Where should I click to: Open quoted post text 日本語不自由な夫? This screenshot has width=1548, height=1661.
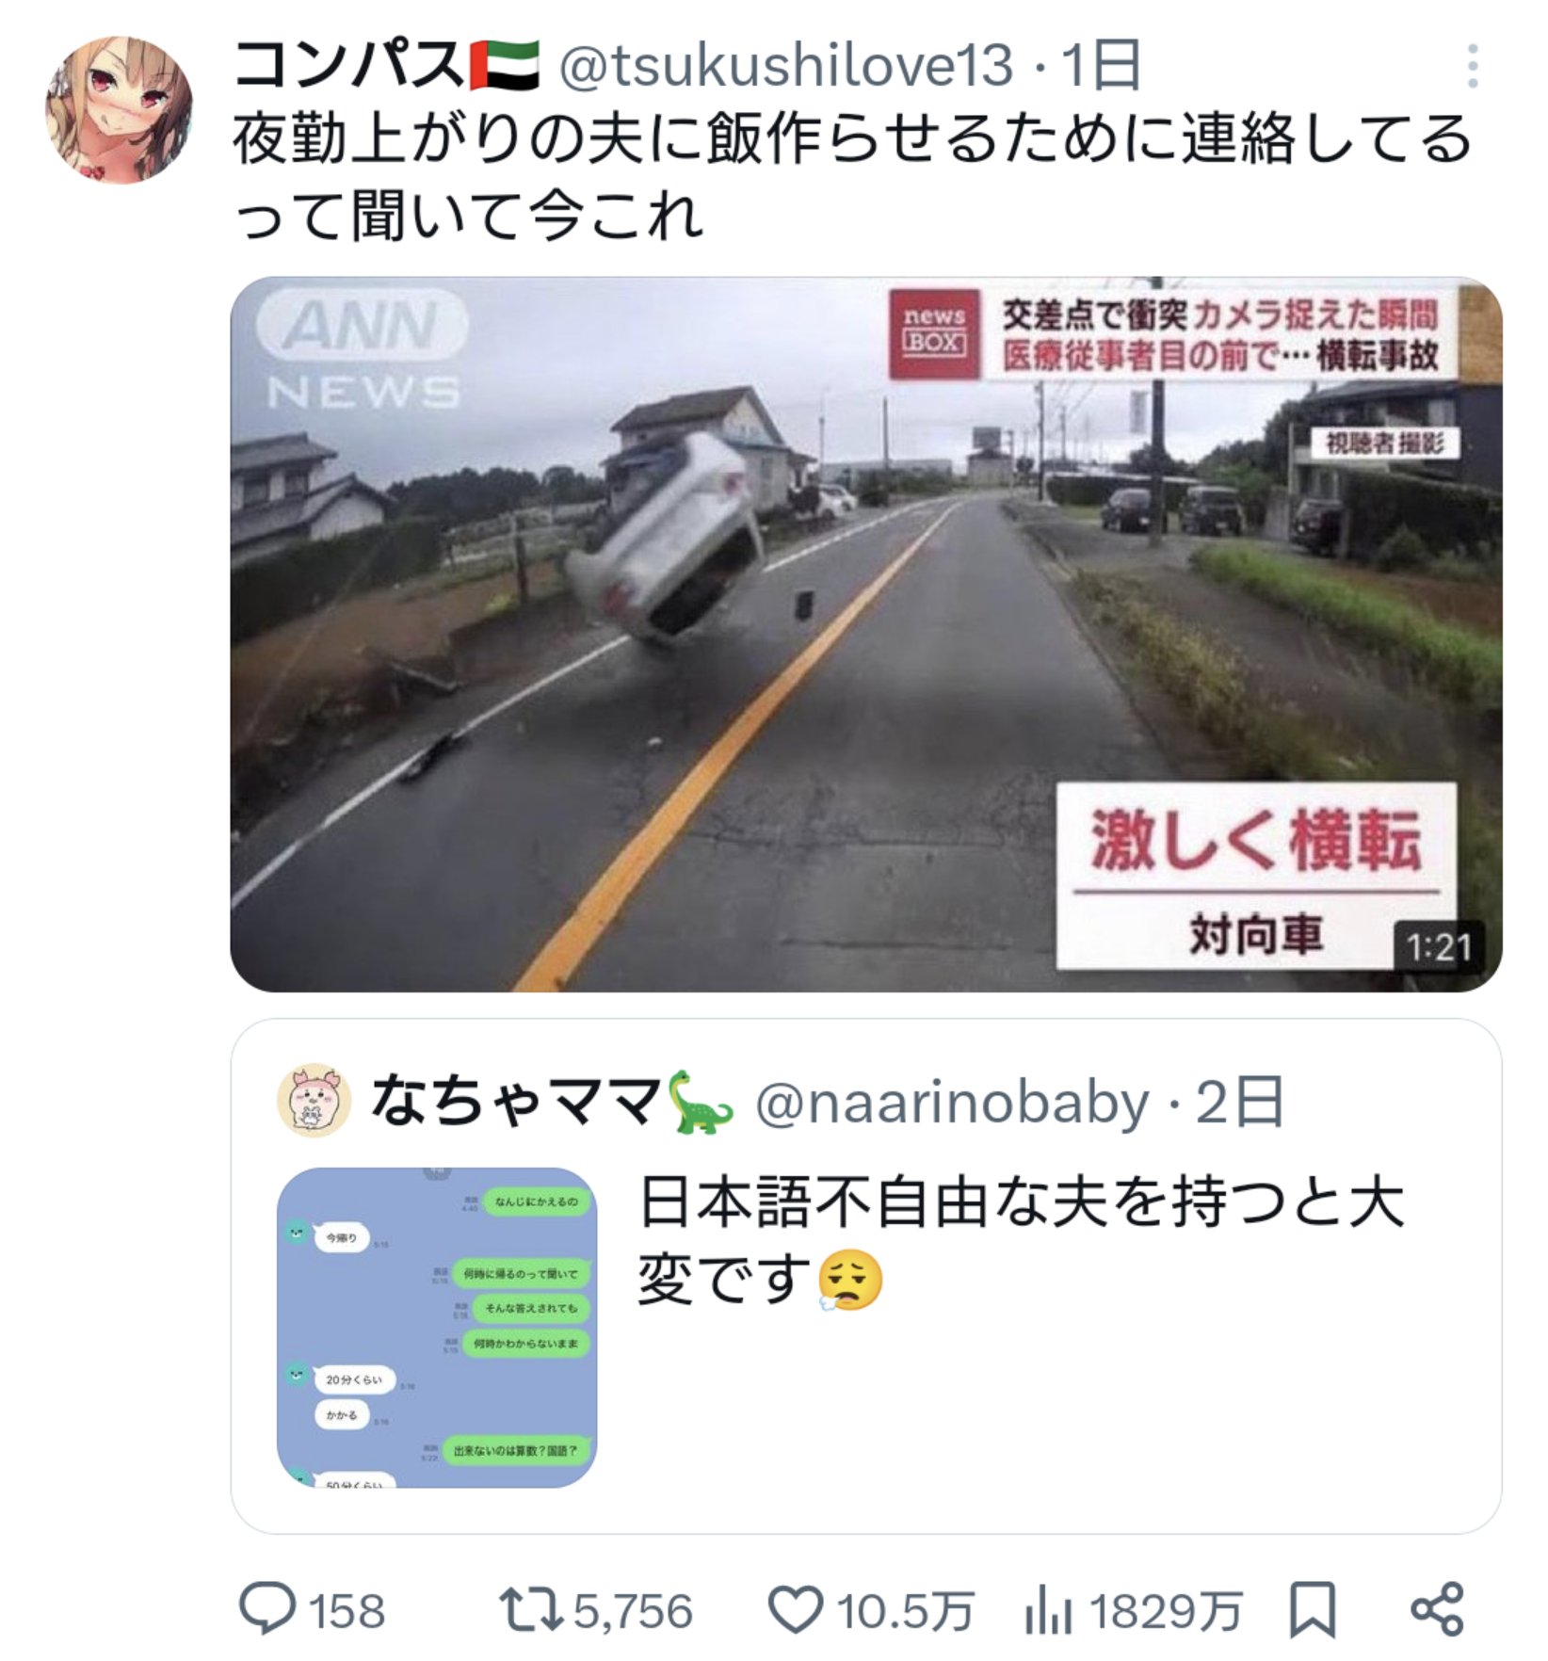coord(1022,1241)
